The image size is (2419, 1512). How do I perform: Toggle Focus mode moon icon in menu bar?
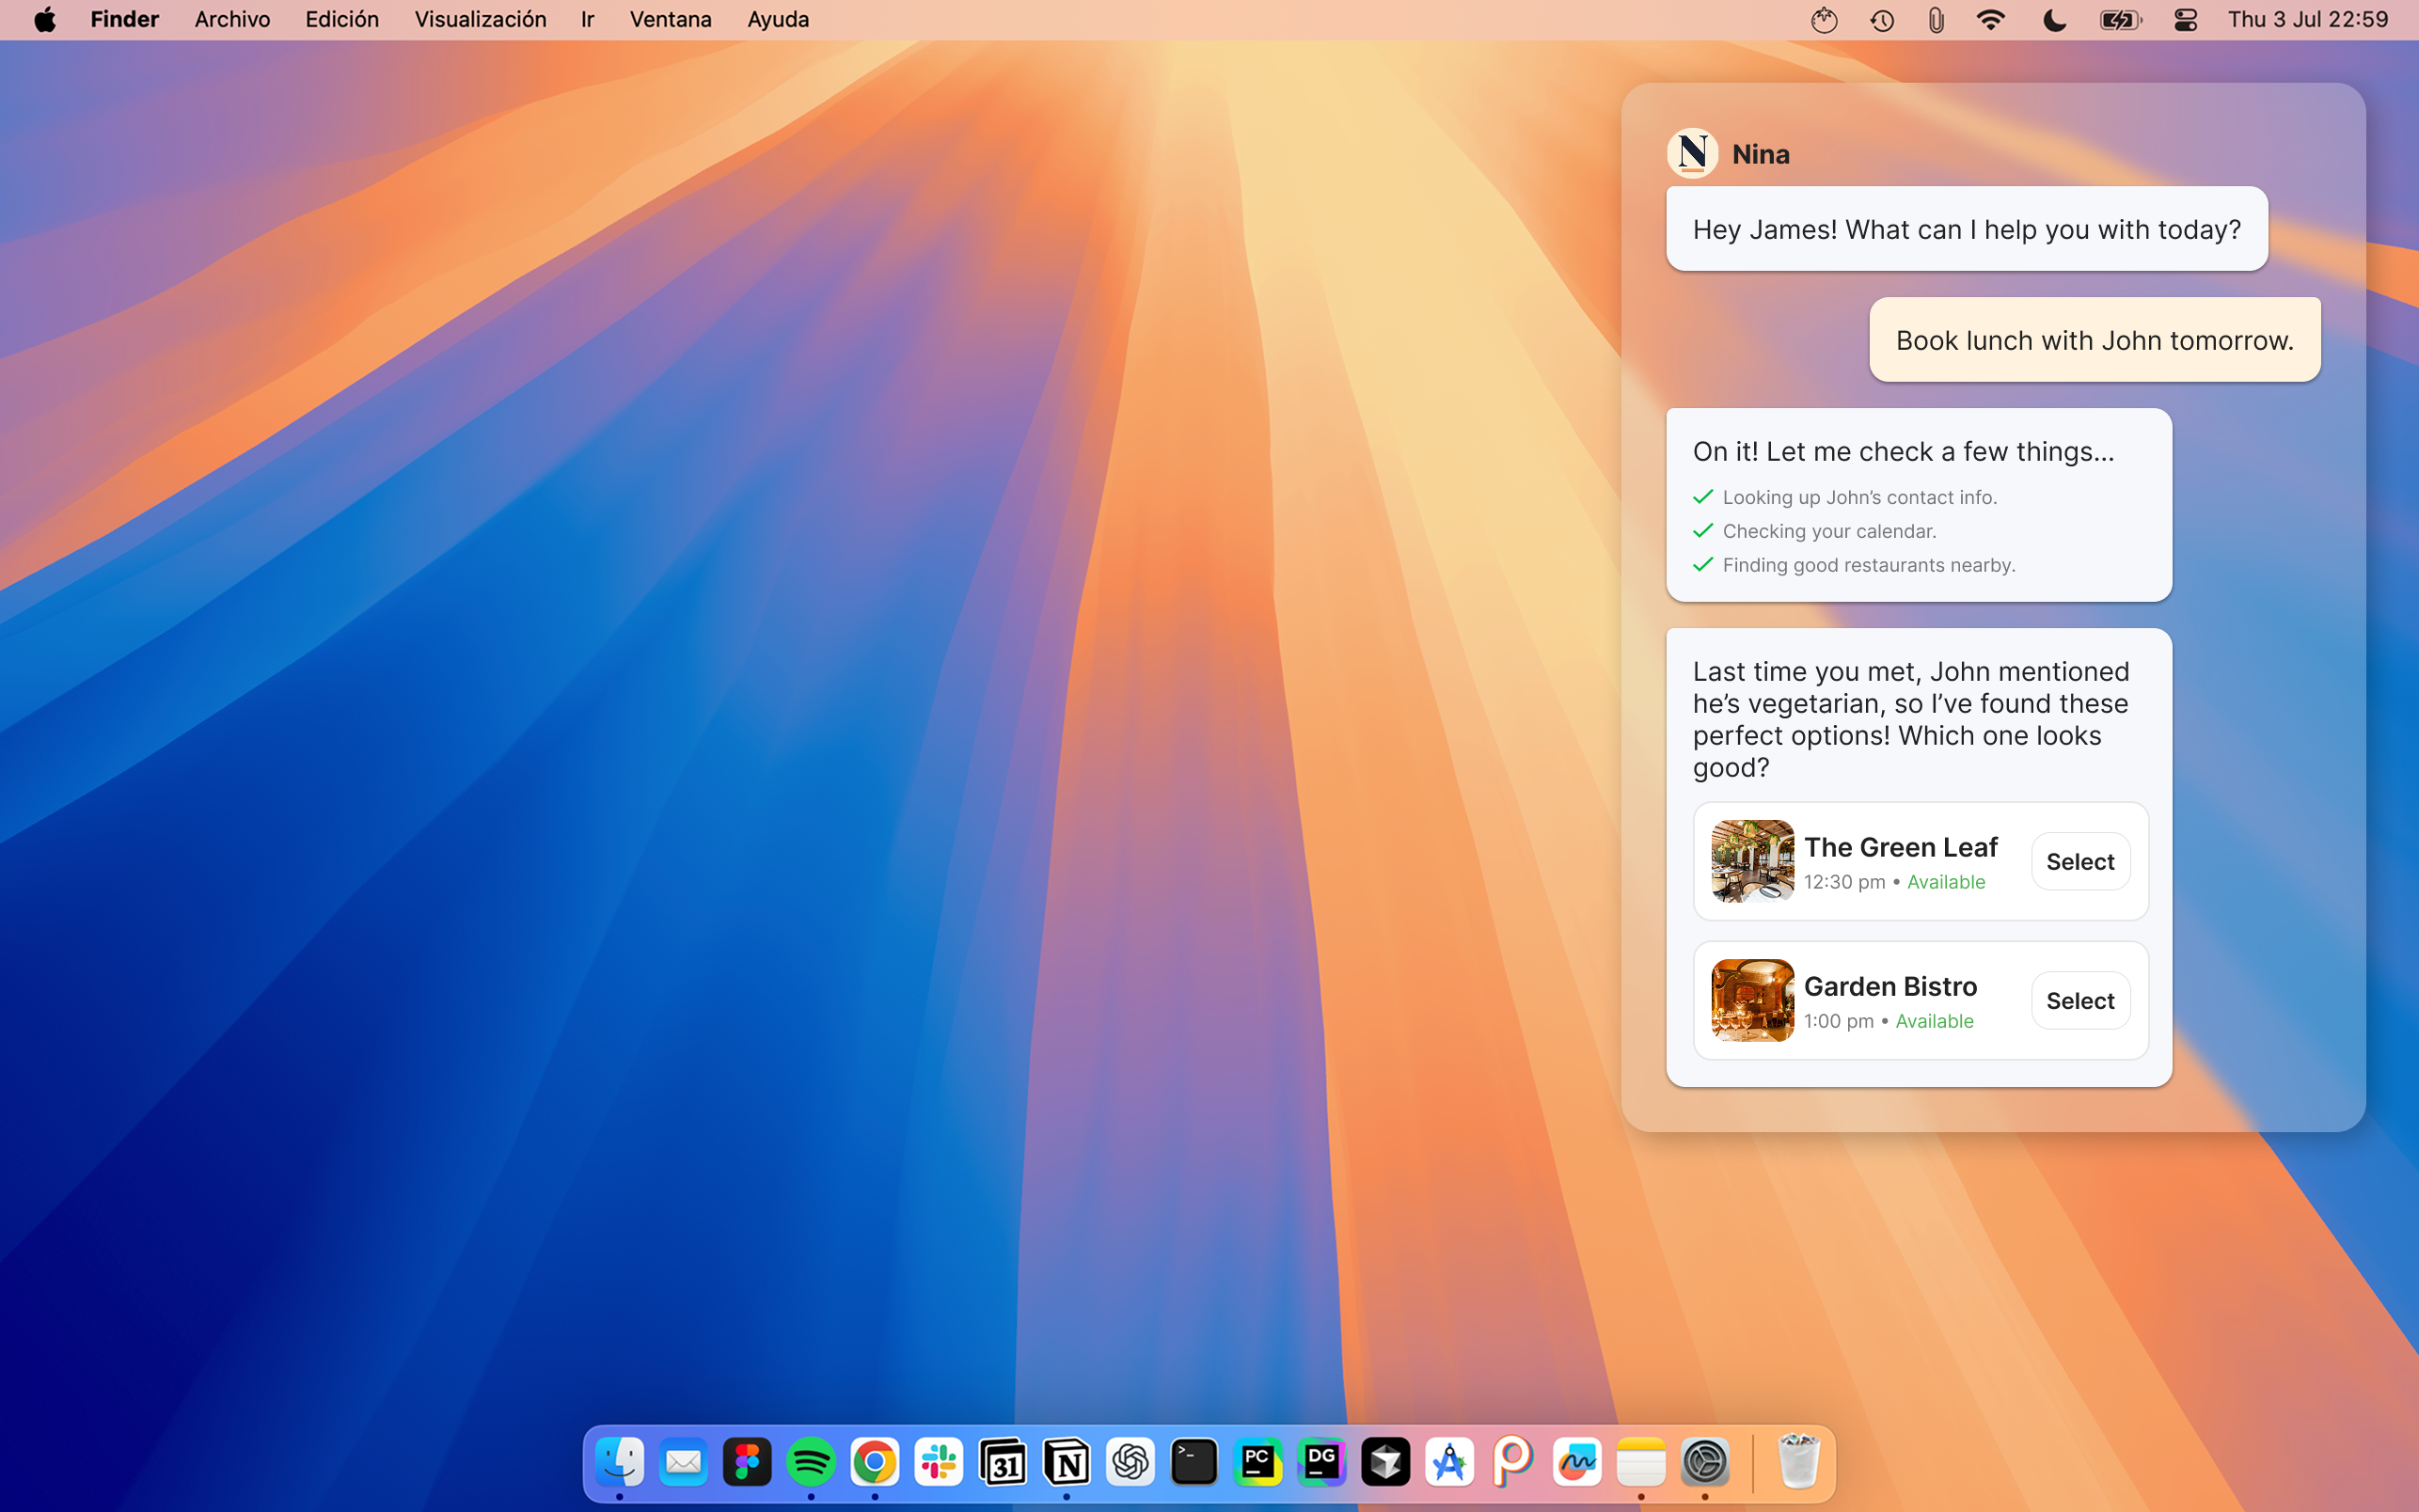[2054, 20]
